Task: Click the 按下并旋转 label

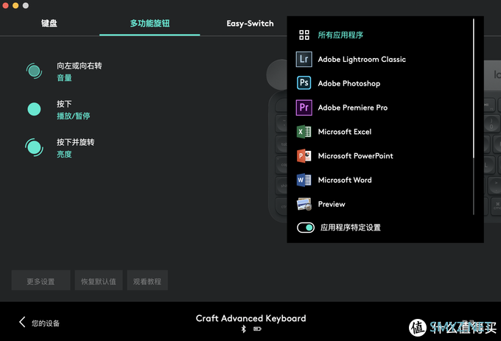Action: [75, 142]
